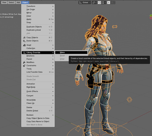152x136 pixels.
Task: Click the Select menu button
Action: pos(11,2)
